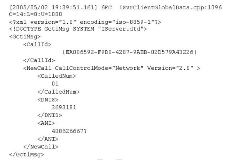Viewport: 226px width, 161px height.
Task: Click the DNIS value 3693181
Action: pyautogui.click(x=64, y=107)
